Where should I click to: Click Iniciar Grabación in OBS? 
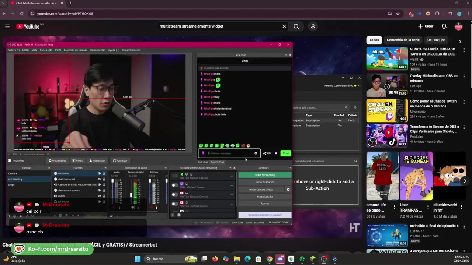click(x=265, y=182)
